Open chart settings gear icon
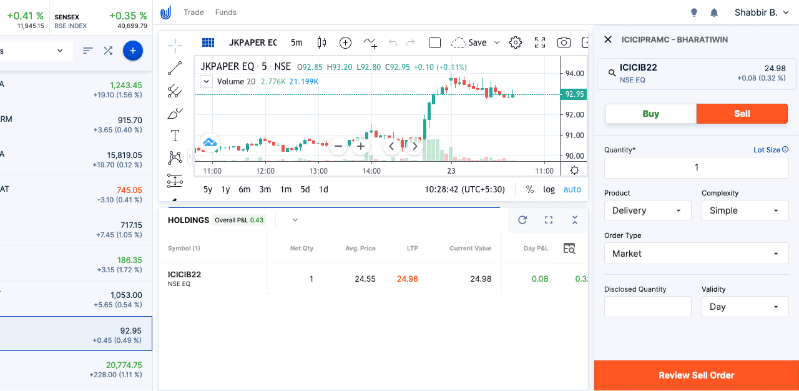 (x=516, y=42)
